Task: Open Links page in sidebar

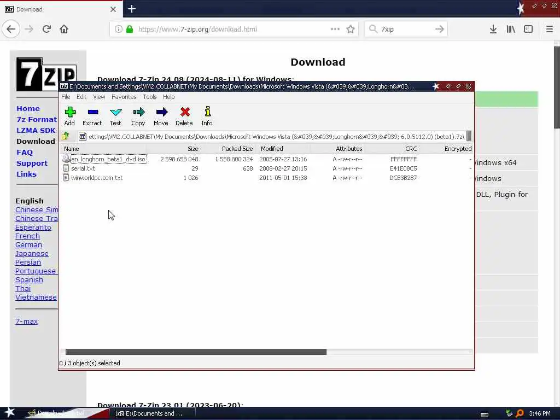Action: [x=26, y=174]
